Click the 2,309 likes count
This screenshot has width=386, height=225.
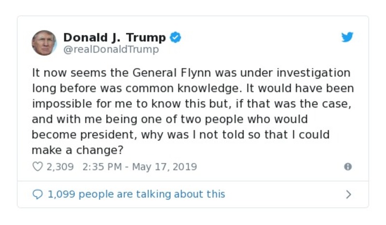[60, 167]
